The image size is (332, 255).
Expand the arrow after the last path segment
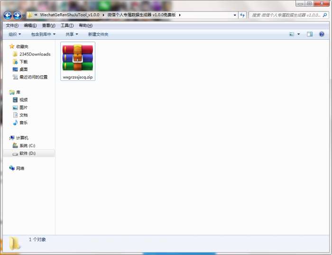point(180,15)
